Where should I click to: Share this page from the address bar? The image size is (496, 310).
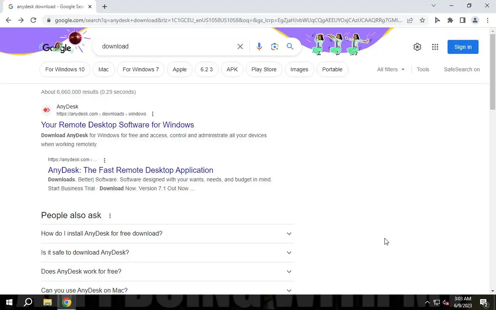(410, 20)
